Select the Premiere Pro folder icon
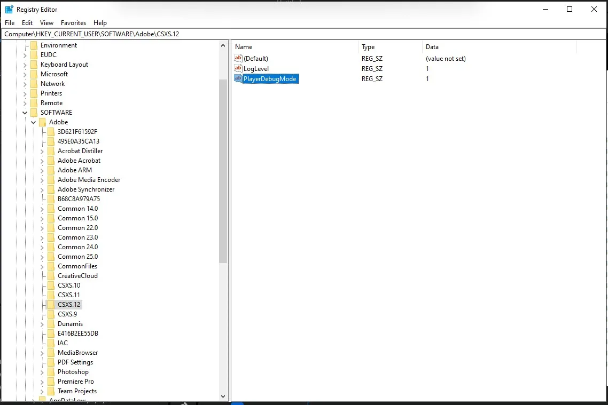Viewport: 608px width, 405px height. point(51,382)
